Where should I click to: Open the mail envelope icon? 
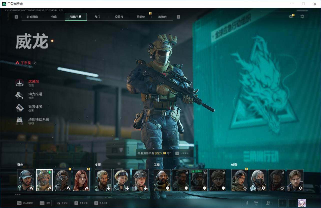[x=291, y=16]
